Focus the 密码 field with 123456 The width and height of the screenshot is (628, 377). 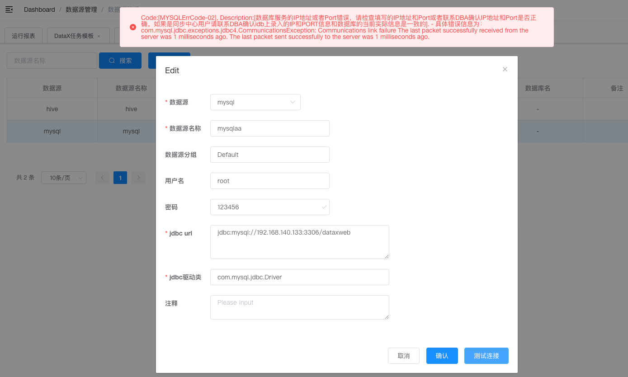(x=270, y=207)
